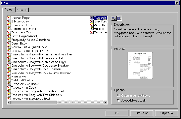The image size is (181, 119).
Task: Choose the Guest Book template icon
Action: 9,44
